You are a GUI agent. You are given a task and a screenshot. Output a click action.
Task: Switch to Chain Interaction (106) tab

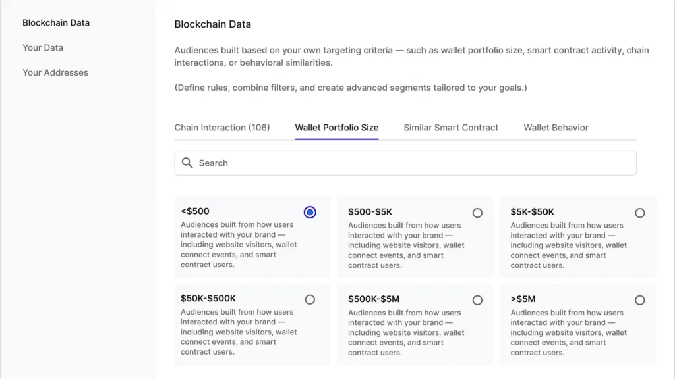[x=222, y=128]
